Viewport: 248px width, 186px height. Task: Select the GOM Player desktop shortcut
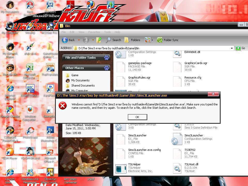point(10,153)
